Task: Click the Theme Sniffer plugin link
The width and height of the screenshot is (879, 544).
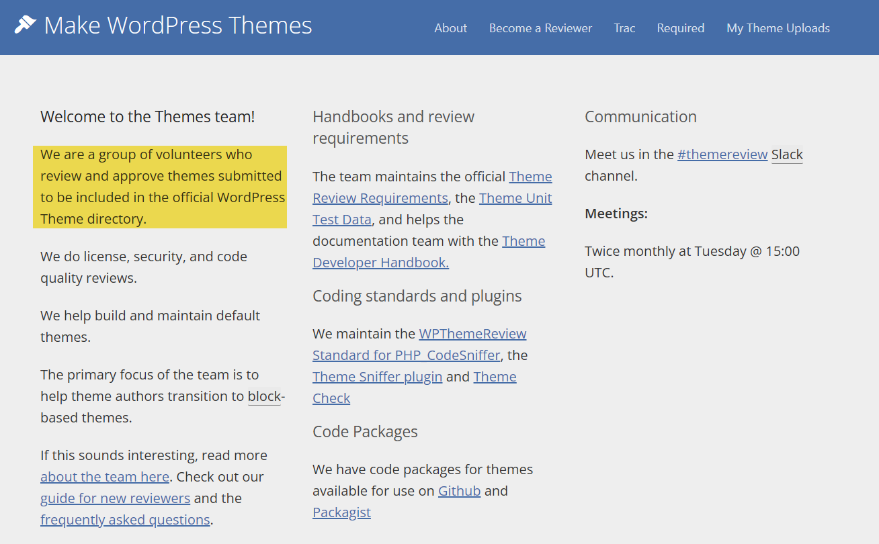Action: click(377, 377)
